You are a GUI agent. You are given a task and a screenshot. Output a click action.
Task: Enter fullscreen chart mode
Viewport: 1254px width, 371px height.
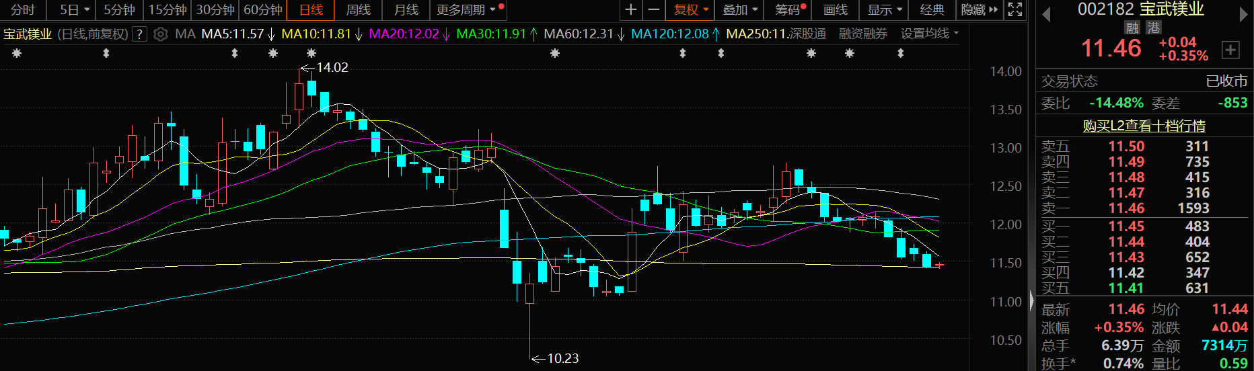click(1015, 10)
